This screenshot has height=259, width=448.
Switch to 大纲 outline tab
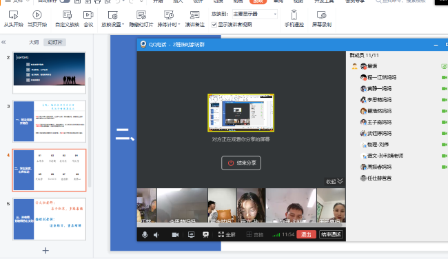pos(34,42)
